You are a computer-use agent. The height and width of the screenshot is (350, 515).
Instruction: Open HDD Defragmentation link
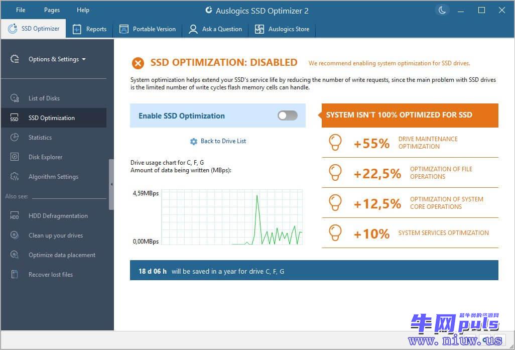click(x=54, y=215)
